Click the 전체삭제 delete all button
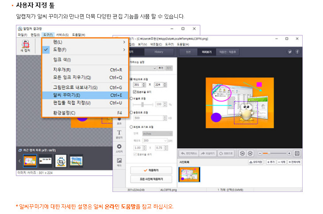The height and width of the screenshot is (214, 323). pos(294,162)
